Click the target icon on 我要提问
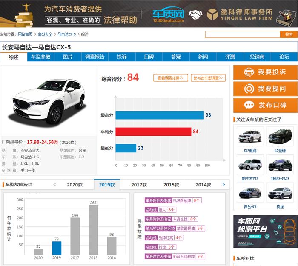Screen dimensions: 298x266 (249, 89)
